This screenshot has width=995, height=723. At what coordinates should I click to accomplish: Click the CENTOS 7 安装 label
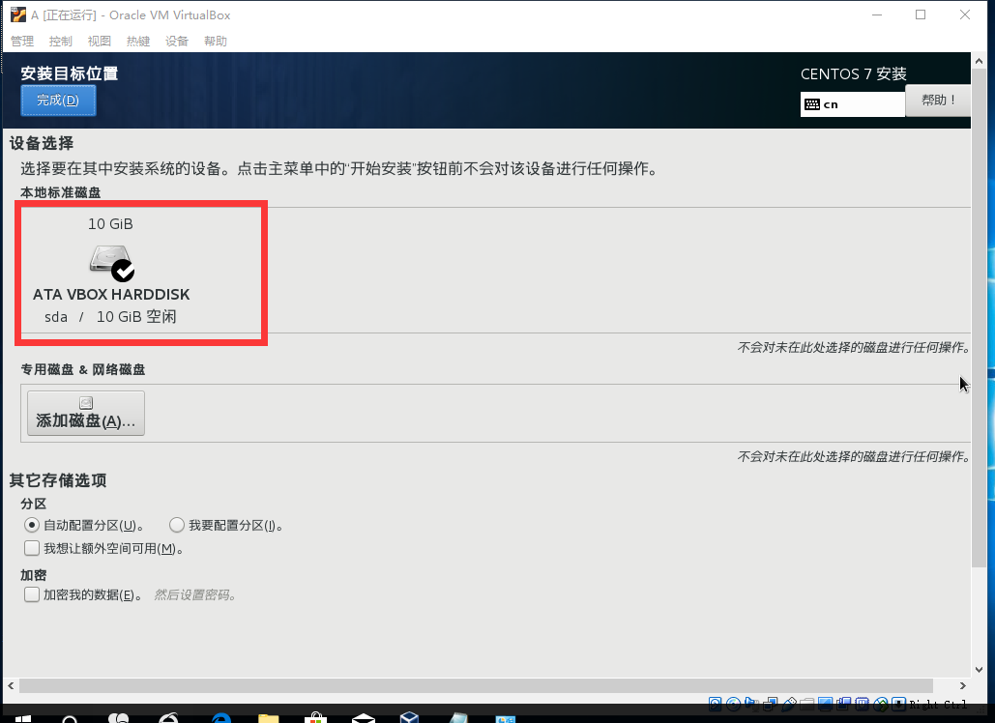point(854,74)
